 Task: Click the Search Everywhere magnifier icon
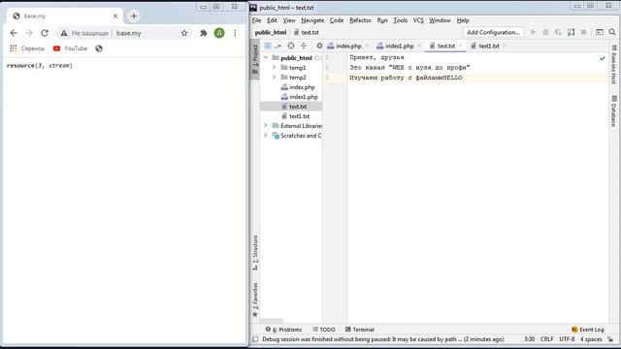pyautogui.click(x=612, y=32)
